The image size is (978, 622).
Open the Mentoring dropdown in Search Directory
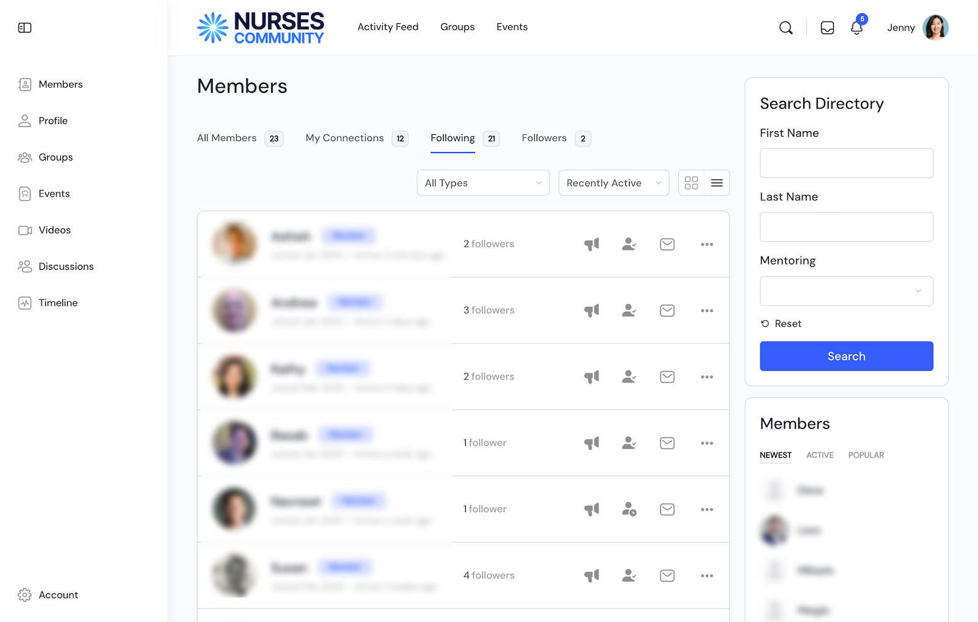846,291
